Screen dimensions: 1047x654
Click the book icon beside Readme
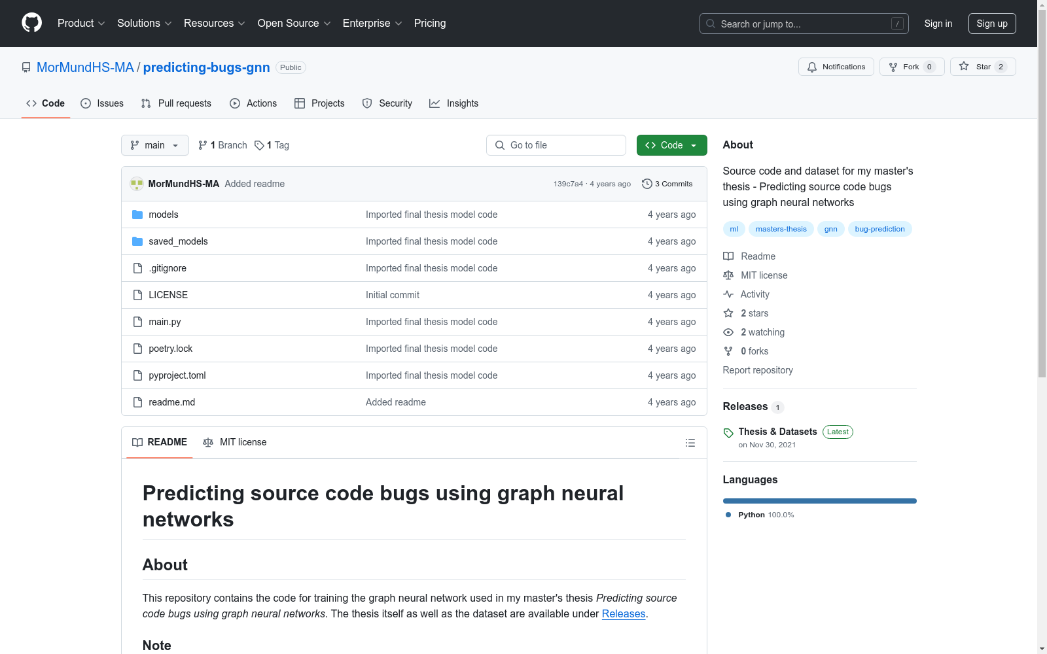[x=728, y=256]
